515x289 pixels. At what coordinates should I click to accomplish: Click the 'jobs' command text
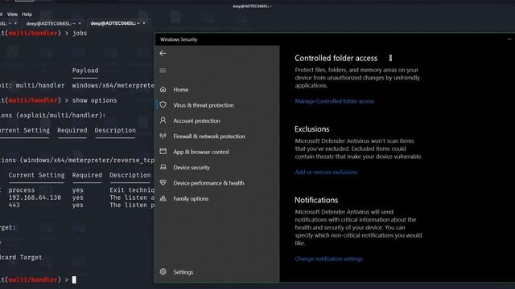click(x=80, y=34)
